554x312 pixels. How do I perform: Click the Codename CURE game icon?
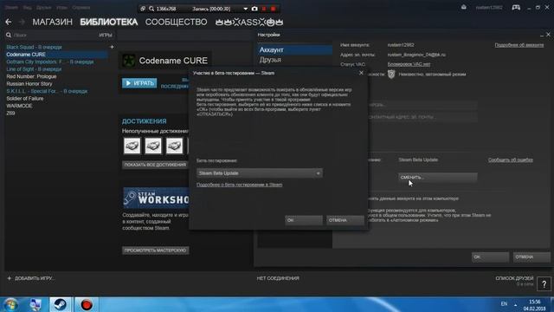pyautogui.click(x=129, y=61)
